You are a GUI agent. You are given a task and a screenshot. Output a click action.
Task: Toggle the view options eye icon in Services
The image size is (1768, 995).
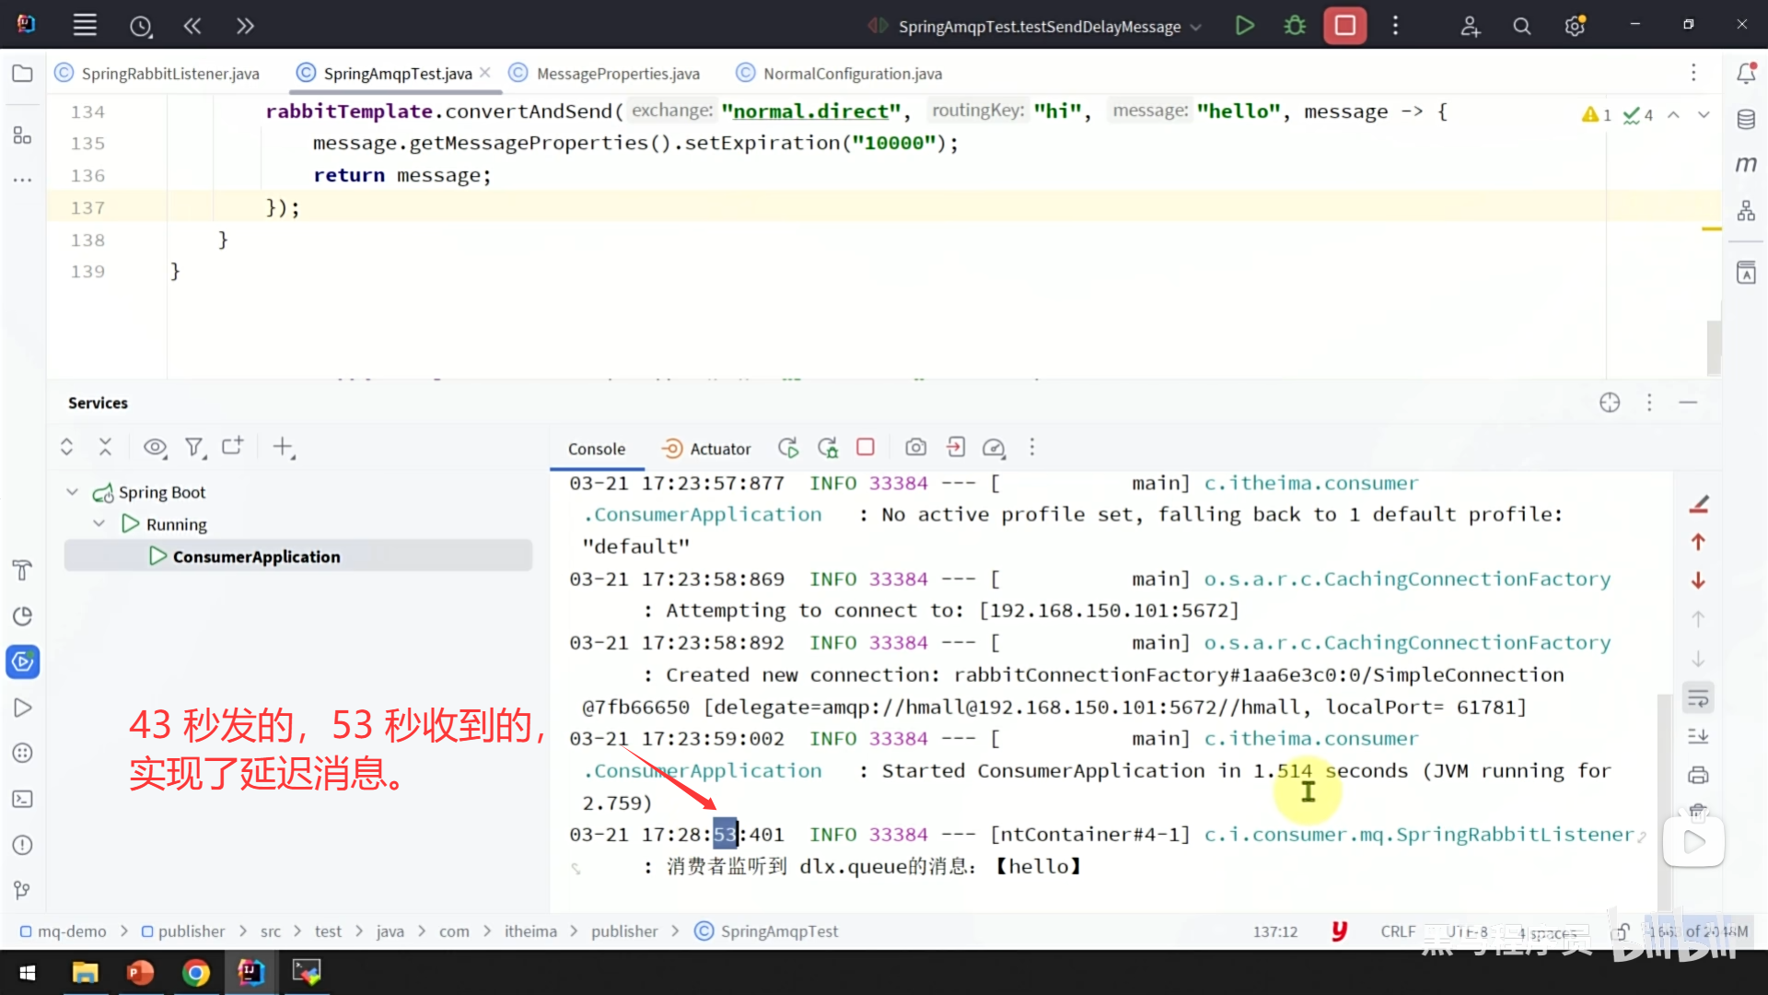tap(154, 448)
